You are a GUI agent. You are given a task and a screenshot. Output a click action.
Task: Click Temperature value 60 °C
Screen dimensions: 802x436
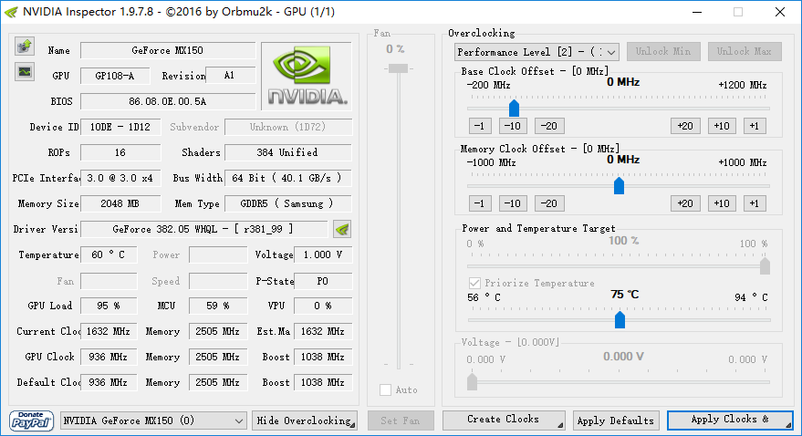[x=109, y=254]
